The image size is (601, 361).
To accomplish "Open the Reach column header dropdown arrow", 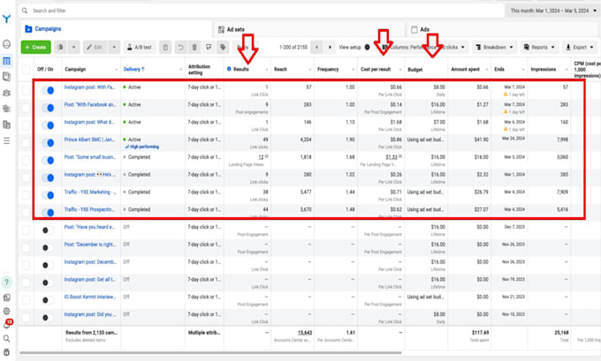I will 309,70.
